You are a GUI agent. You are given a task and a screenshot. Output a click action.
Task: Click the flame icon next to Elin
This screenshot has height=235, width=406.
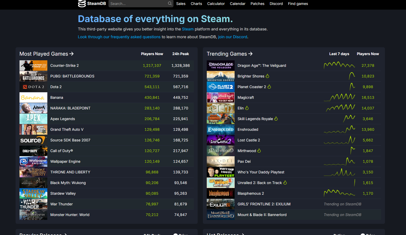247,108
